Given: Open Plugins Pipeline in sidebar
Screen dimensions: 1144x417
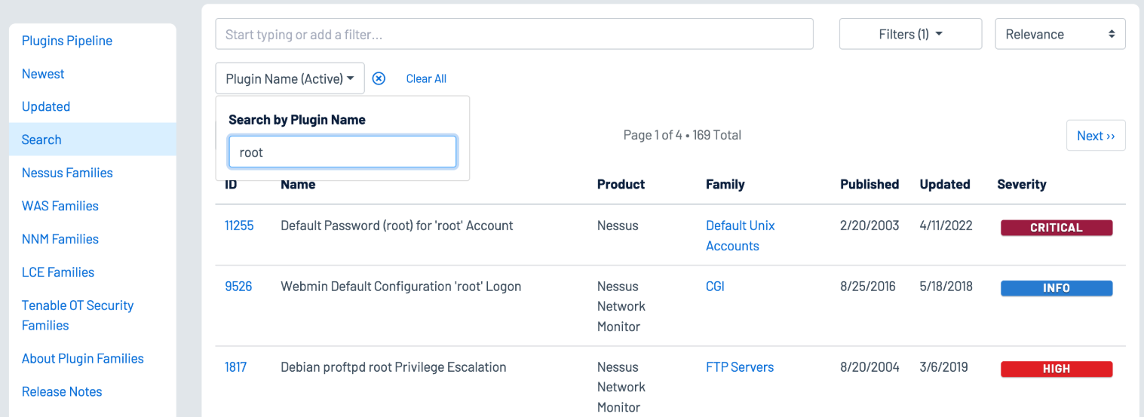Looking at the screenshot, I should (67, 41).
